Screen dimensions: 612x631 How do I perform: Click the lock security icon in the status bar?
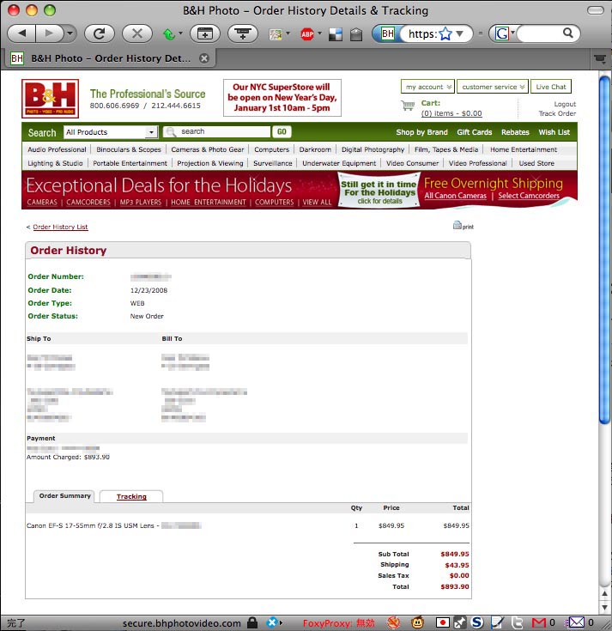252,622
